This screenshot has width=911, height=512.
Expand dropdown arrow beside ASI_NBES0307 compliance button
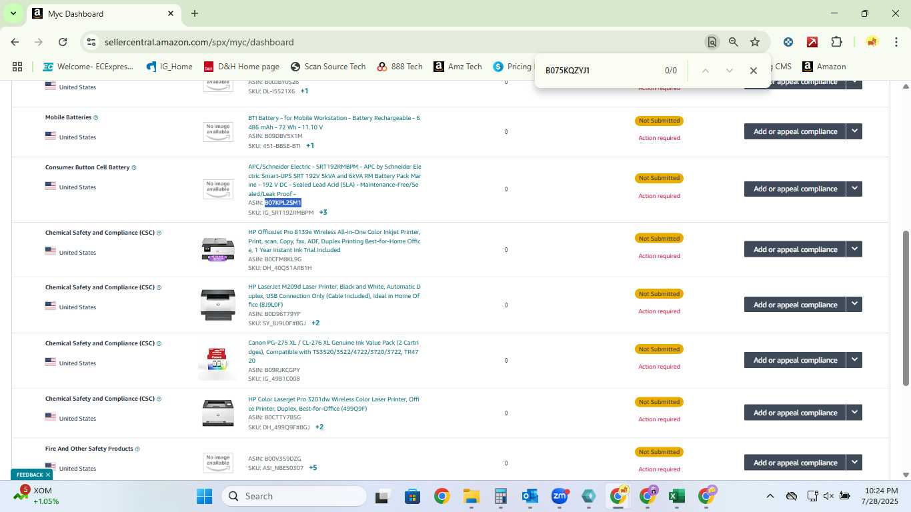point(854,463)
